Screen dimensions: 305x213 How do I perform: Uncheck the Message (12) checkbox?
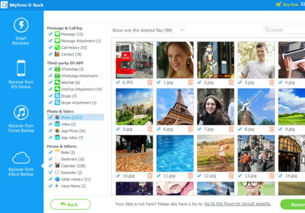(x=51, y=34)
